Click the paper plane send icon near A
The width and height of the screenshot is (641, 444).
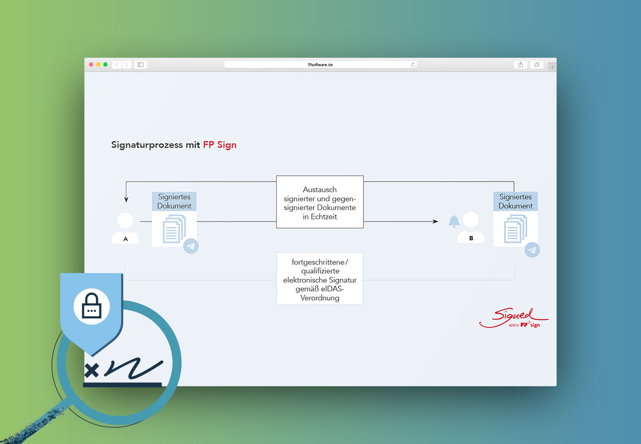191,246
